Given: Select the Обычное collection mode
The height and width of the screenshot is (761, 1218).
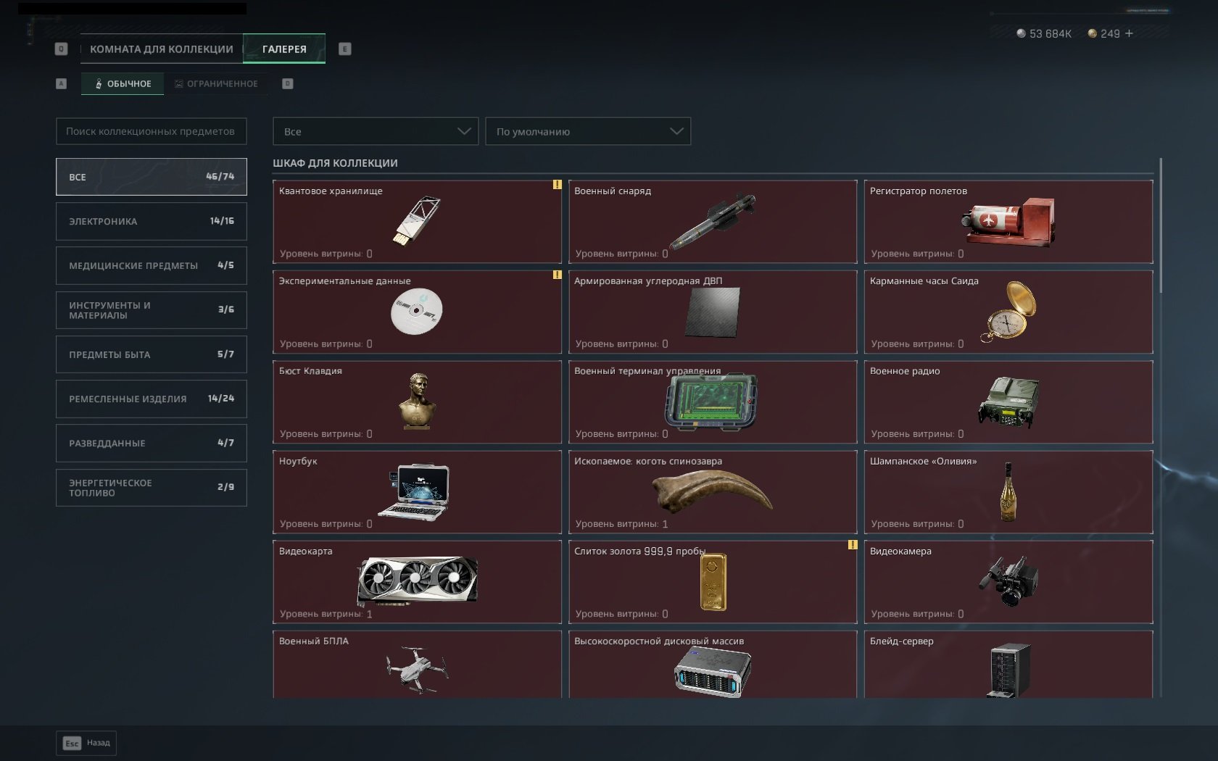Looking at the screenshot, I should click(x=123, y=83).
